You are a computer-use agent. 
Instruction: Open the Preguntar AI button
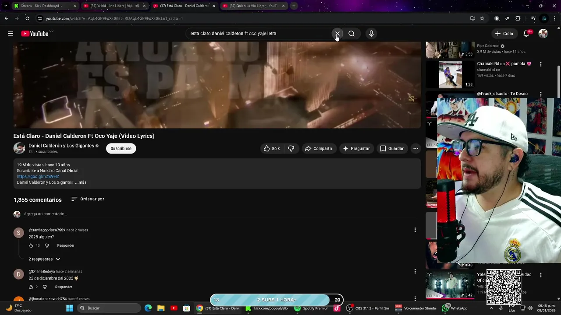click(x=356, y=149)
